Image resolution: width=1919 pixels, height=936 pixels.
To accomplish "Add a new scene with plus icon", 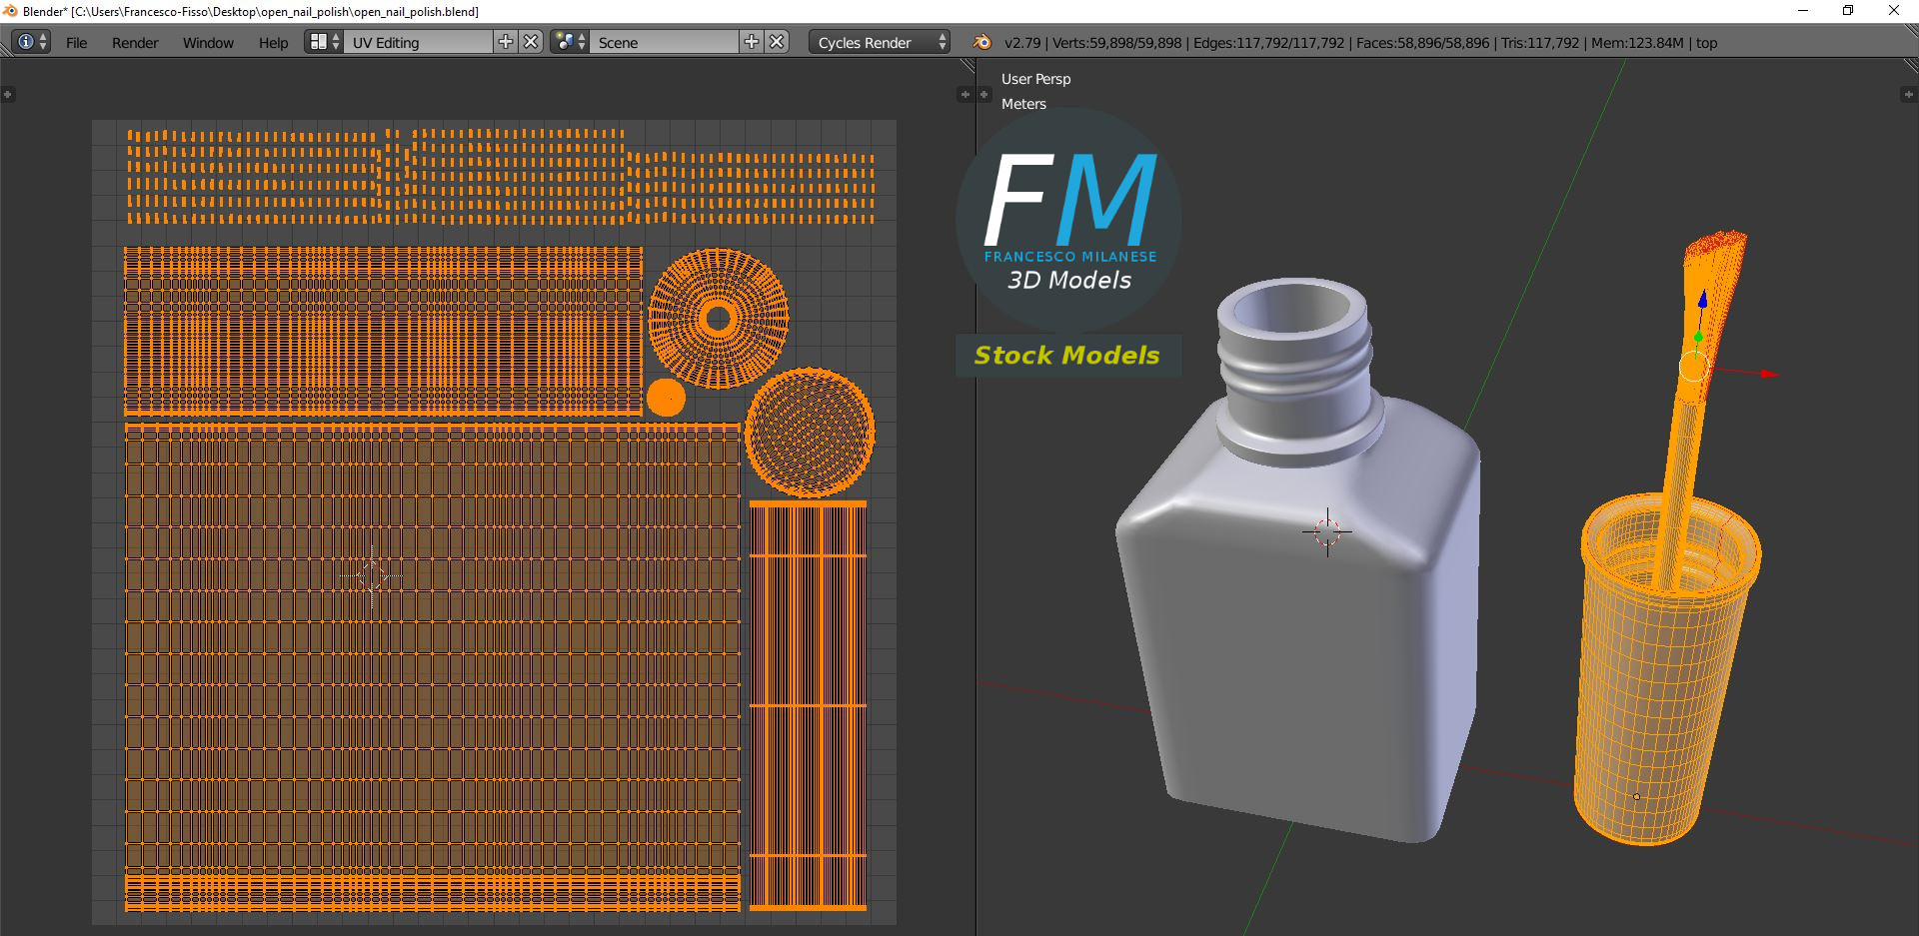I will point(752,42).
